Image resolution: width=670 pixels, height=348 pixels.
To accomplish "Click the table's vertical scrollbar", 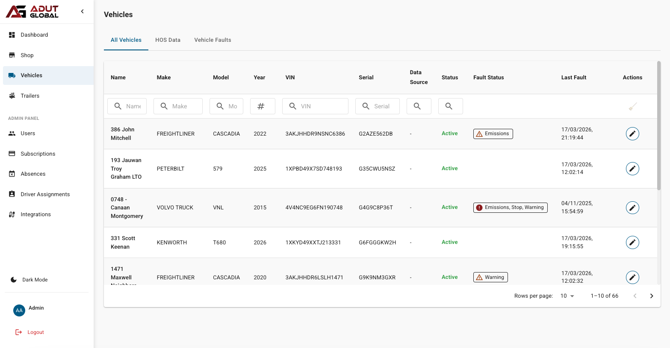I will tap(659, 126).
